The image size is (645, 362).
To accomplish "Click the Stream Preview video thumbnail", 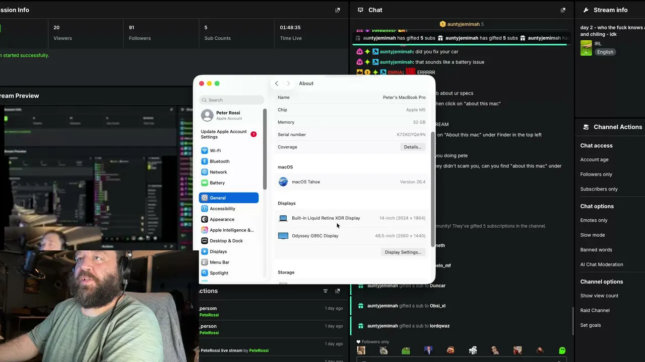I will tap(96, 177).
